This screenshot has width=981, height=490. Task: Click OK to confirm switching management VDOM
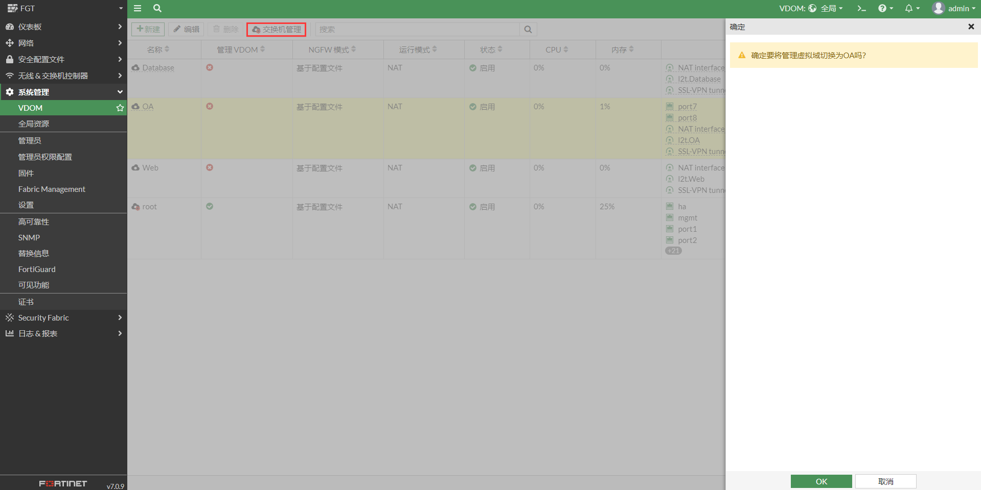click(x=821, y=481)
